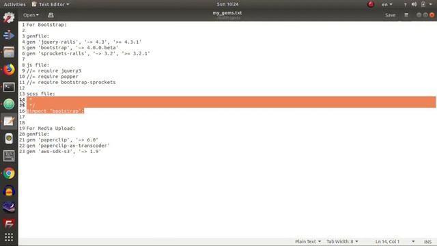Open the en language dropdown
The image size is (437, 246).
[x=387, y=5]
